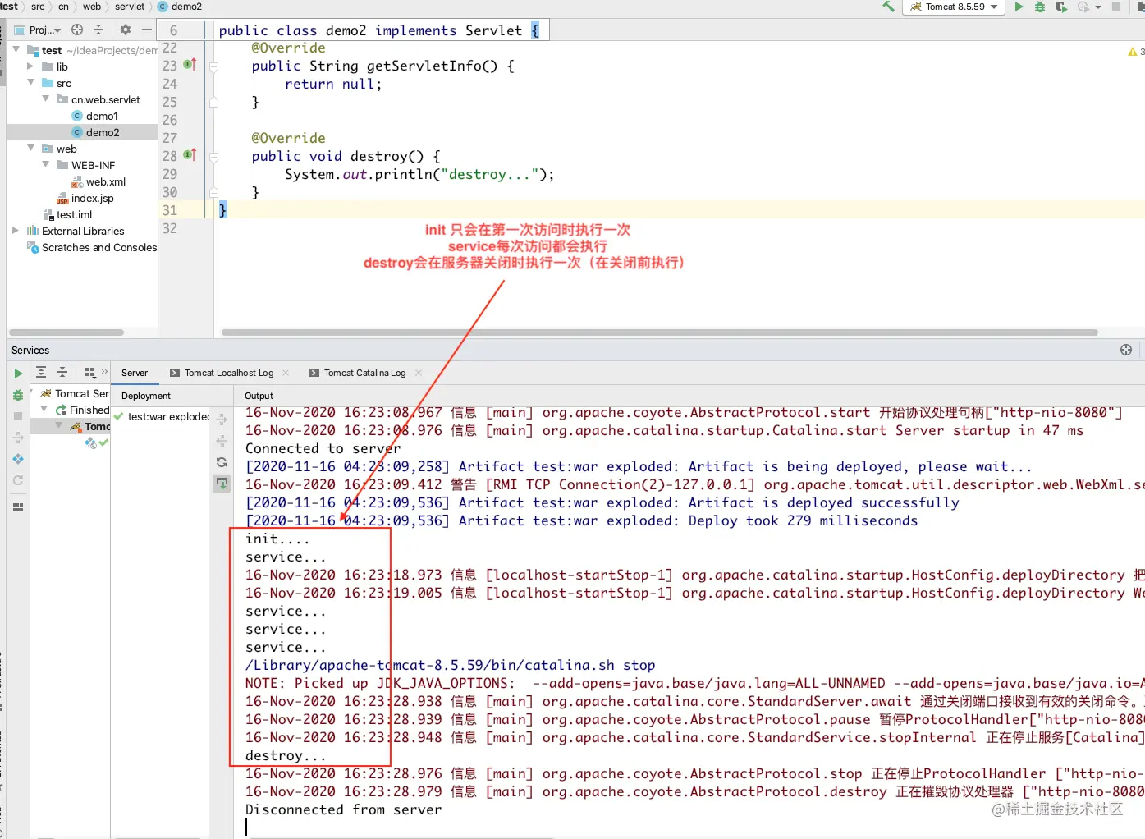
Task: Open Project panel settings gear
Action: 125,30
